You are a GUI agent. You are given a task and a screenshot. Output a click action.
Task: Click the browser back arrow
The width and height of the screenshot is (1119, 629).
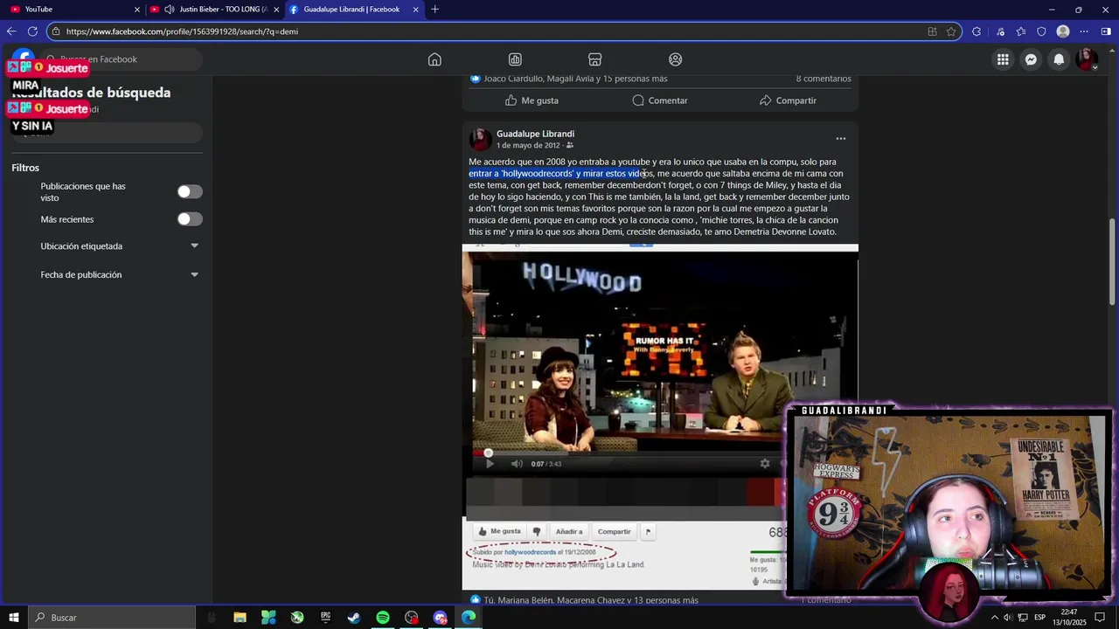pyautogui.click(x=11, y=31)
